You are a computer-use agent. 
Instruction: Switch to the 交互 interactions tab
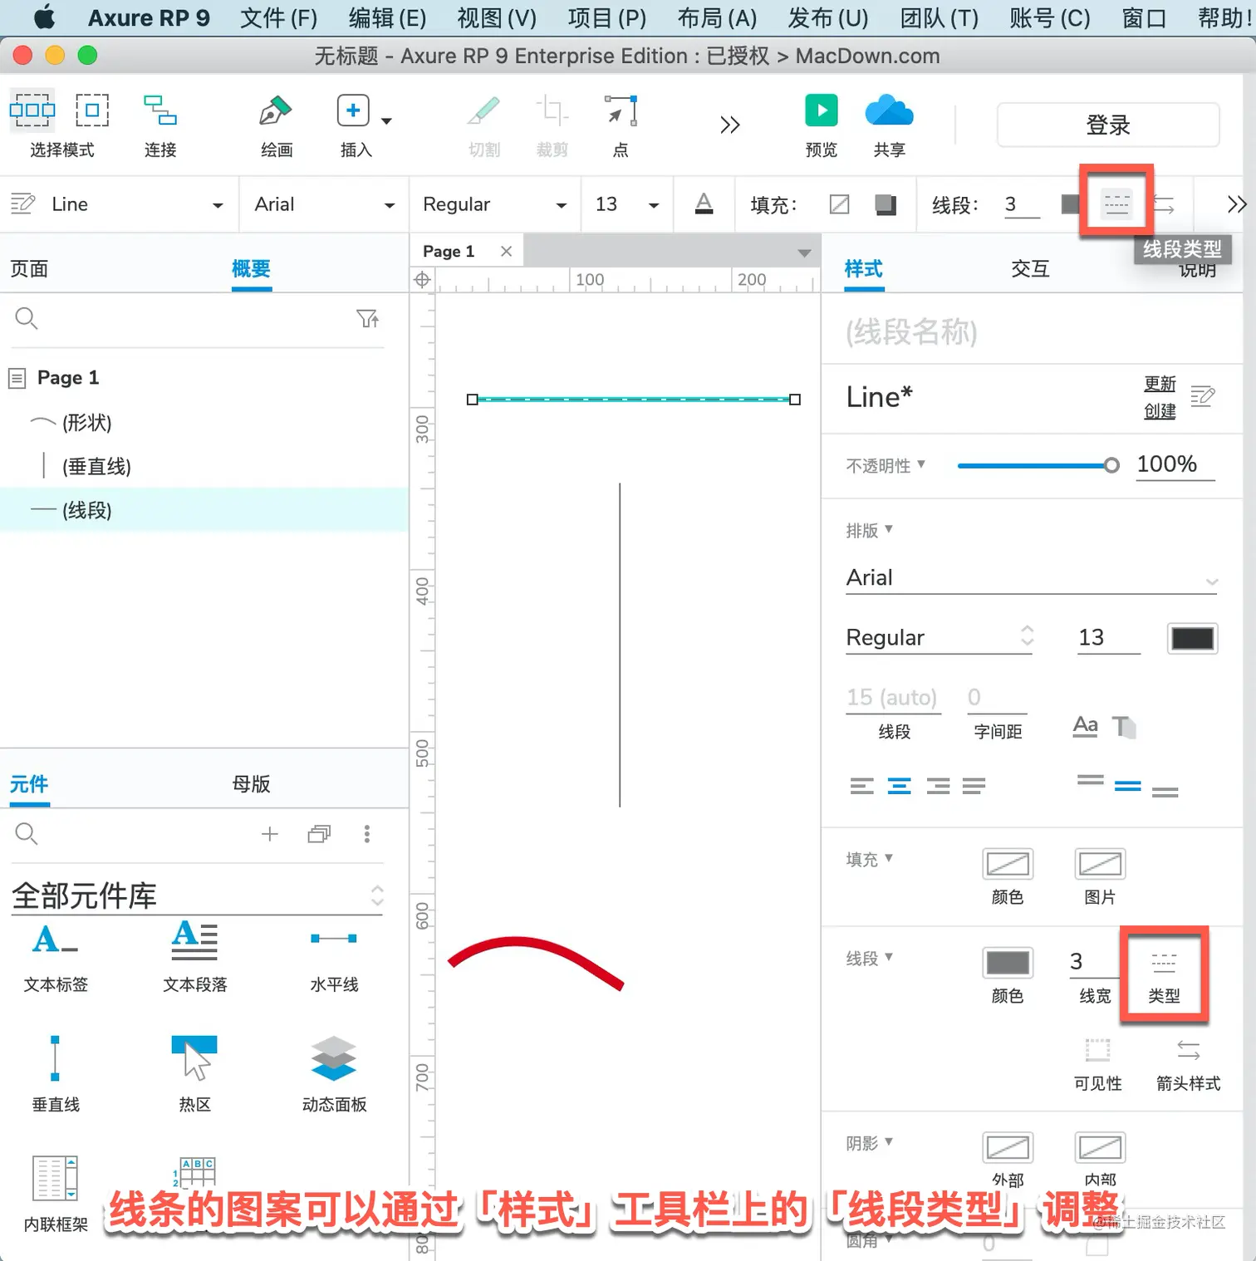click(1030, 269)
